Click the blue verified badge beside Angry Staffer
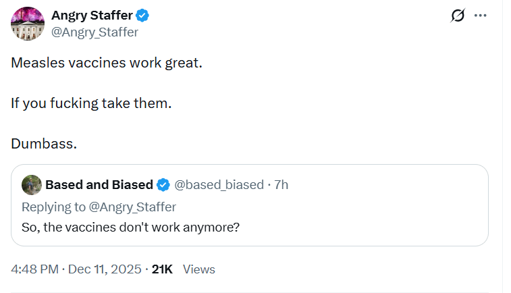This screenshot has height=293, width=511. tap(143, 16)
